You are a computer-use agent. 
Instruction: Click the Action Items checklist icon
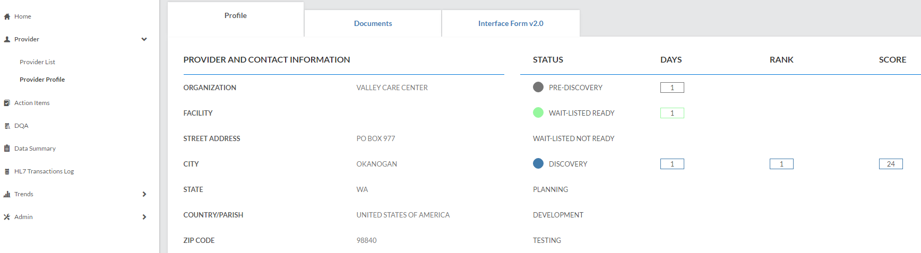coord(7,103)
